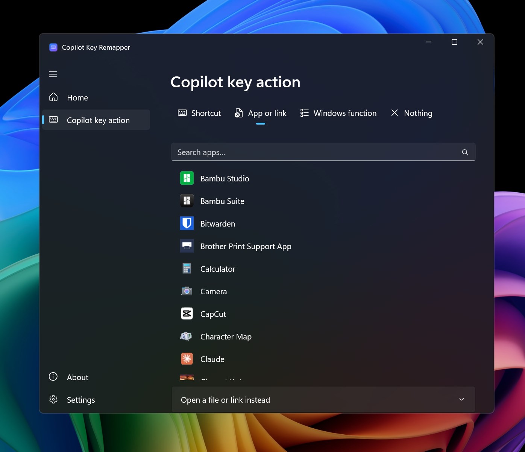This screenshot has height=452, width=525.
Task: Open Settings from the sidebar
Action: pos(96,400)
